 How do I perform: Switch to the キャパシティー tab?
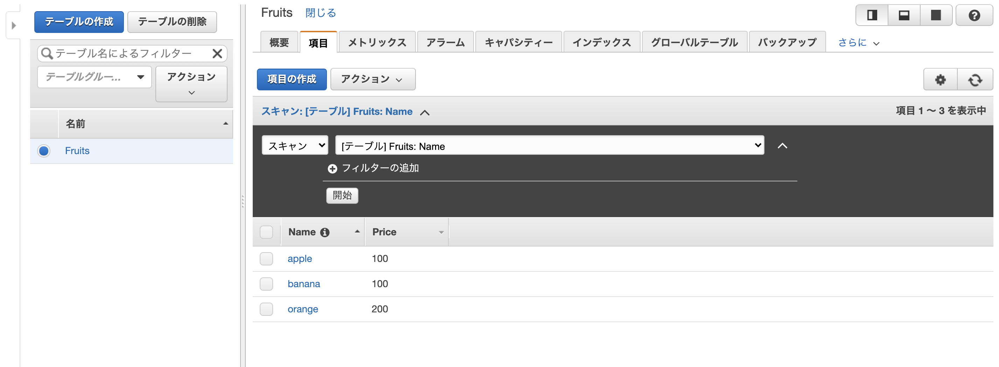518,42
